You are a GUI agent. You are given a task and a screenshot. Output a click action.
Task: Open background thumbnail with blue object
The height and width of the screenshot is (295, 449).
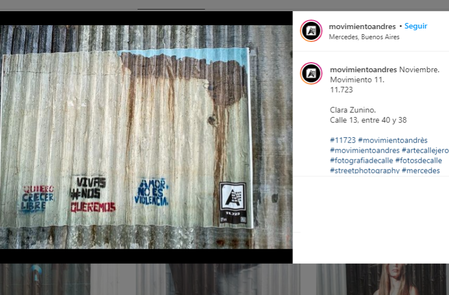coord(45,279)
